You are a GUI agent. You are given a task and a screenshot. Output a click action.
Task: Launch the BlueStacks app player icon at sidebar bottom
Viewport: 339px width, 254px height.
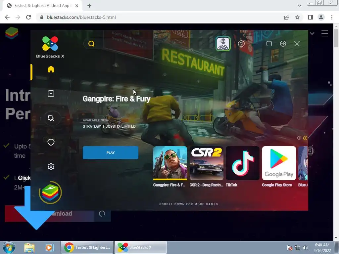coord(50,192)
